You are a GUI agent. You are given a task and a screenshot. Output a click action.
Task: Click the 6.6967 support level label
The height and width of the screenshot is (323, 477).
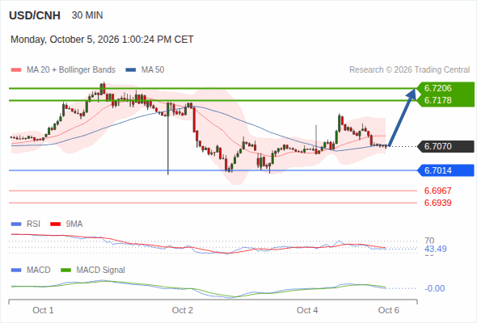coord(437,191)
